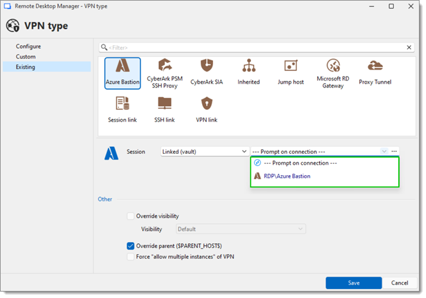Click the Other section heading
Image resolution: width=426 pixels, height=298 pixels.
click(x=105, y=199)
